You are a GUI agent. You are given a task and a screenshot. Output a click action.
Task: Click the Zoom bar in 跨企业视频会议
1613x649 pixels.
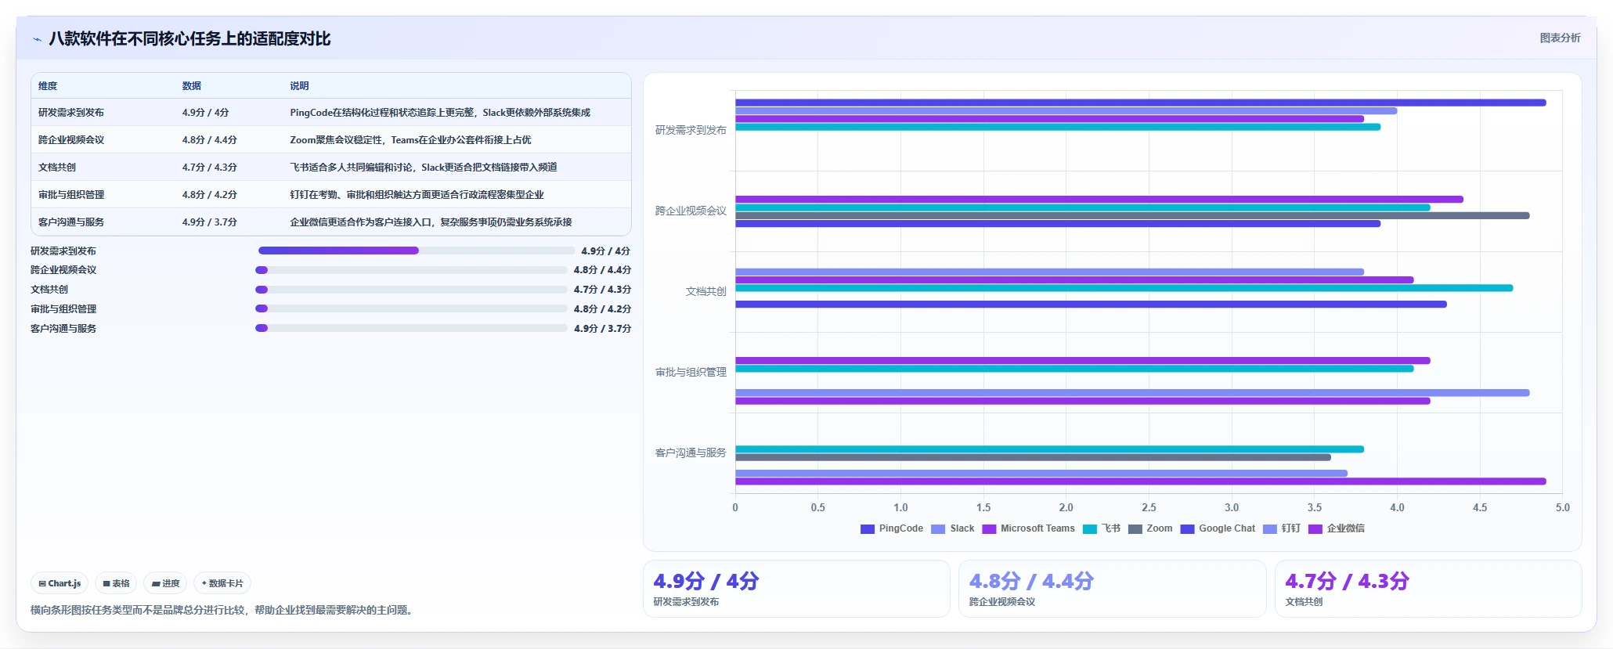[x=1132, y=215]
